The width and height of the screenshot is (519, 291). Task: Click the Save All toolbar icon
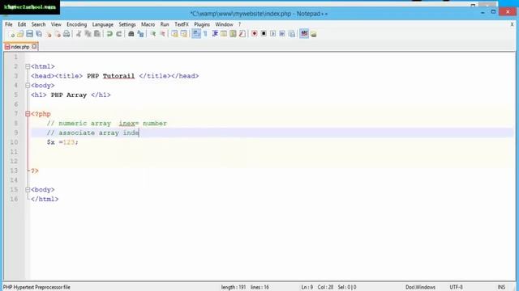pos(39,34)
